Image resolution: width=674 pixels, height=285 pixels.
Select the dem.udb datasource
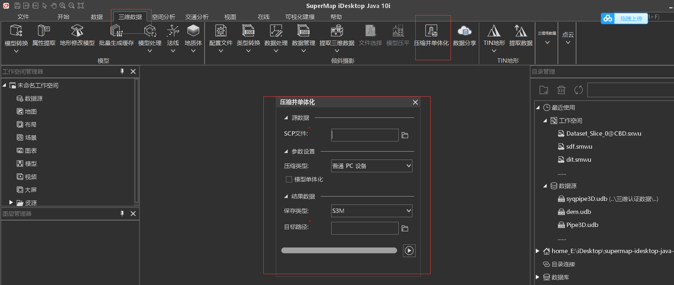point(575,212)
